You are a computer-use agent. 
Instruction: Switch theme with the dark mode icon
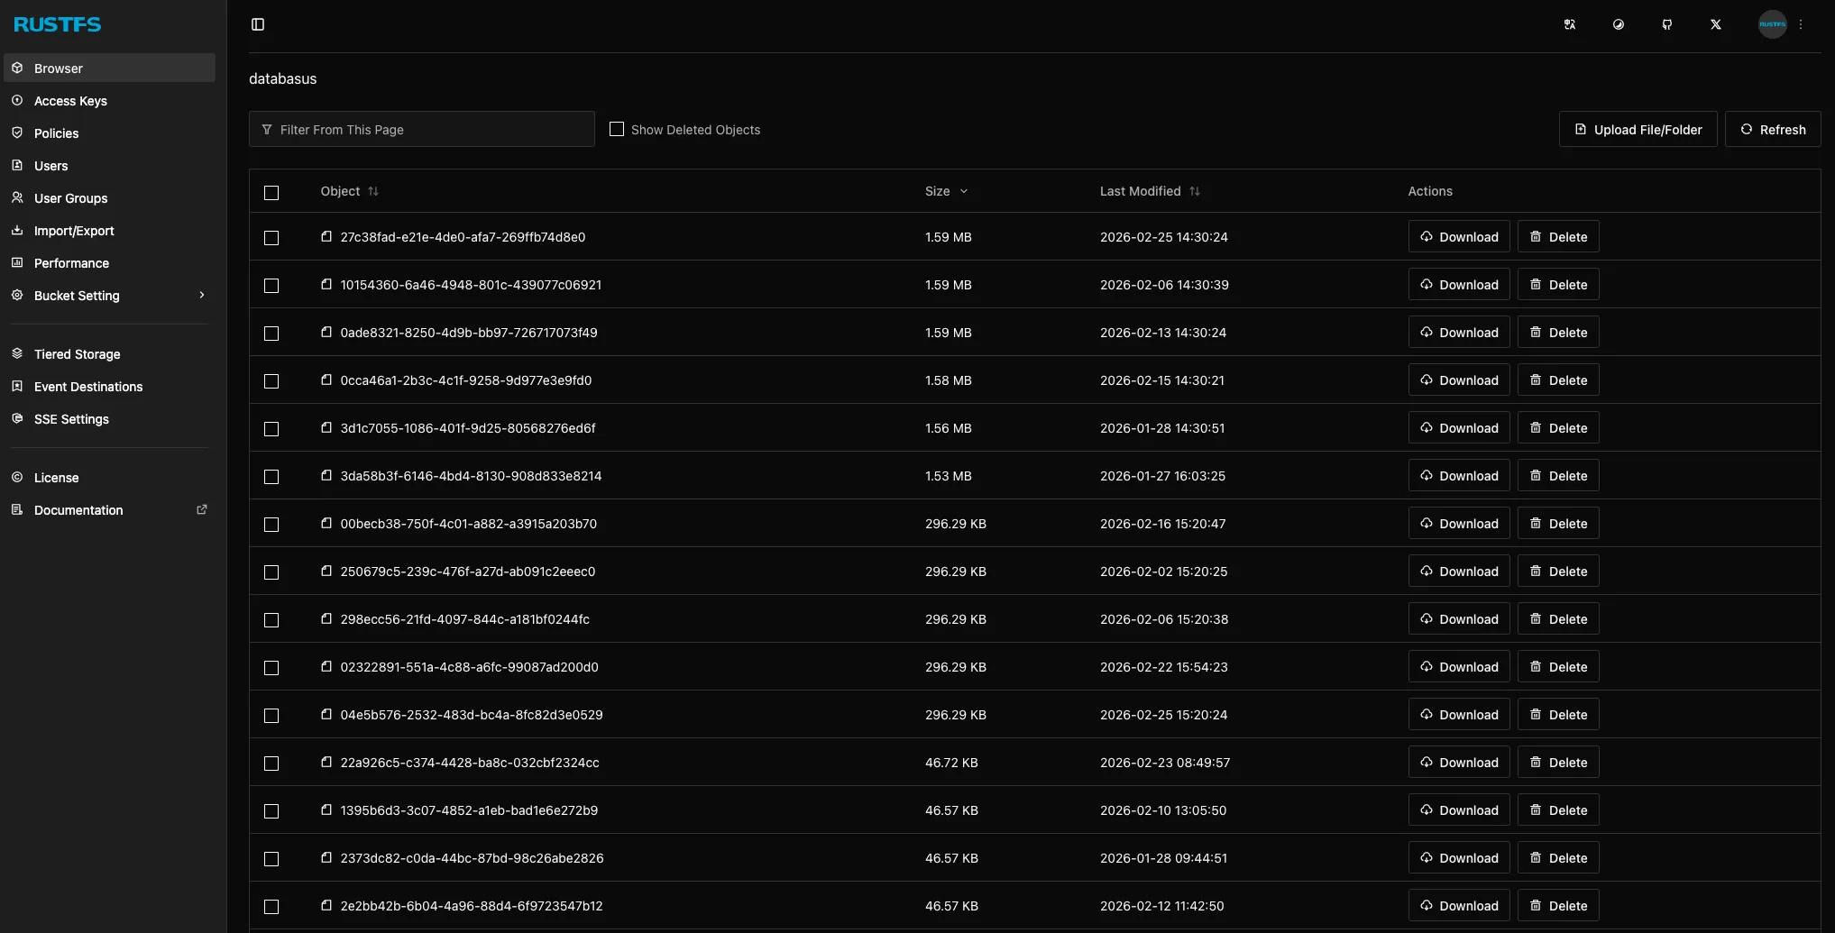point(1619,24)
